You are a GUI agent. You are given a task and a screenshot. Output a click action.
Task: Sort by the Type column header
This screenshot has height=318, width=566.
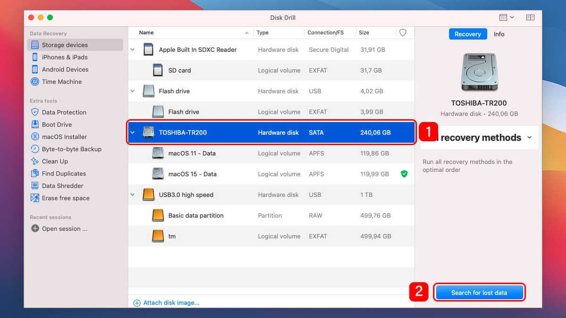click(x=262, y=33)
